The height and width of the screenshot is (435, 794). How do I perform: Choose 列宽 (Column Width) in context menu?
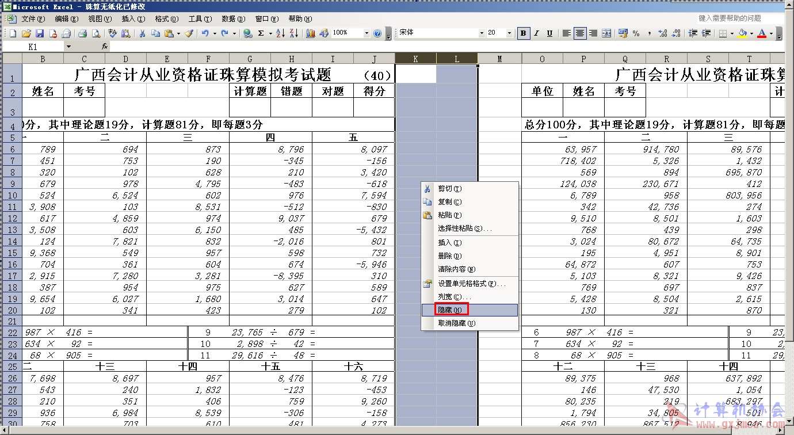[469, 297]
